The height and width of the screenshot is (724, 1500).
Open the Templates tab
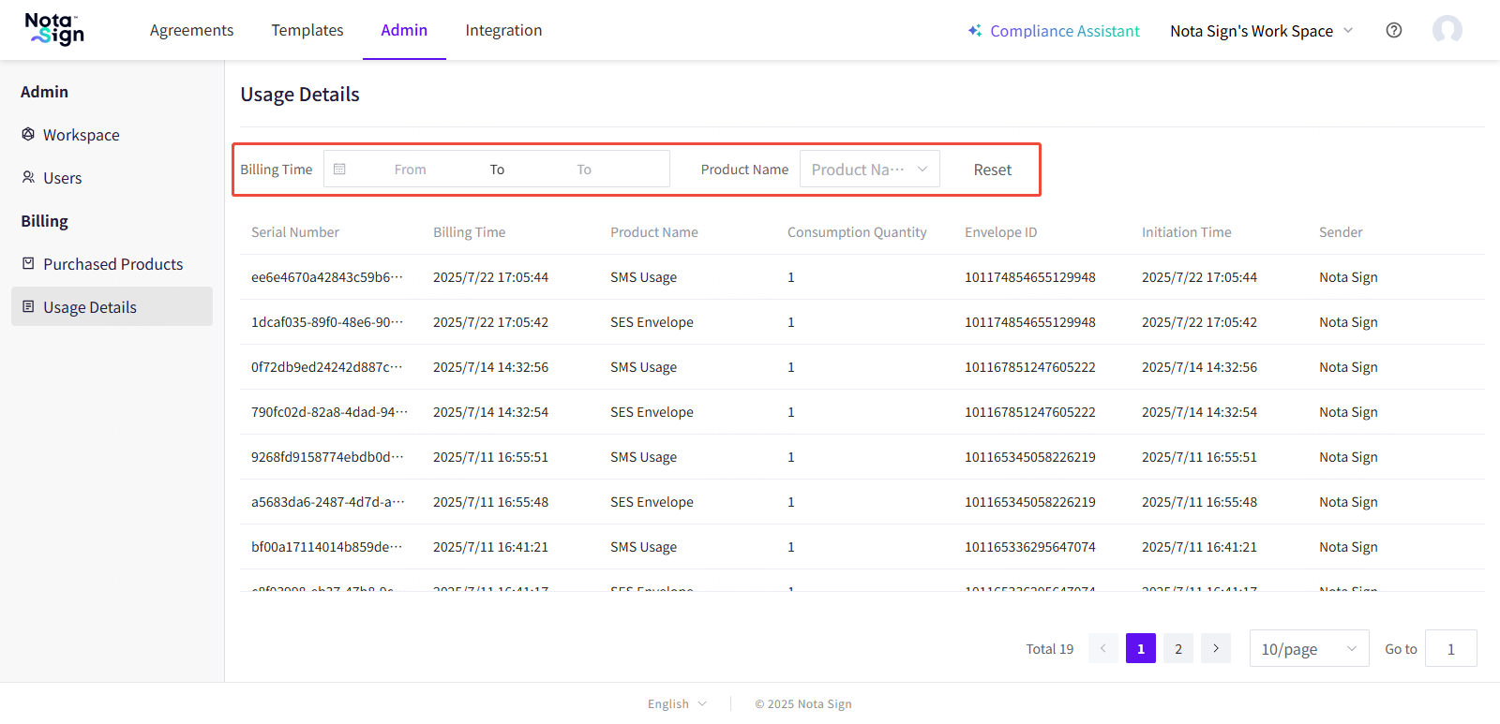307,30
